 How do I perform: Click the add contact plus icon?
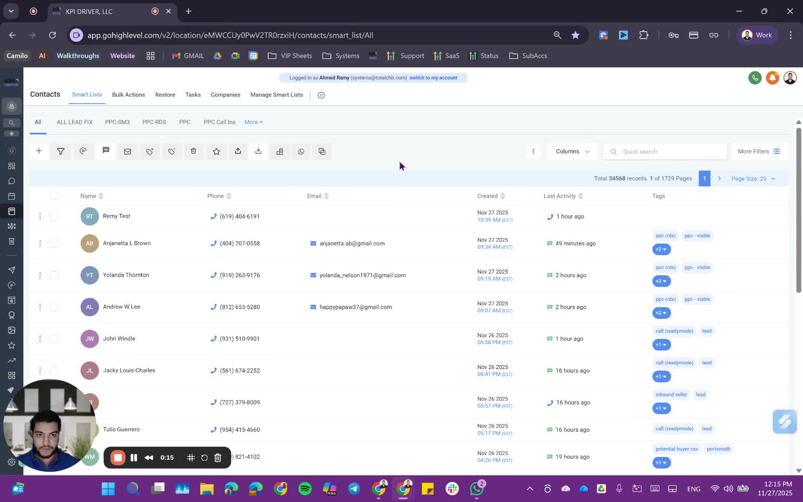coord(39,151)
